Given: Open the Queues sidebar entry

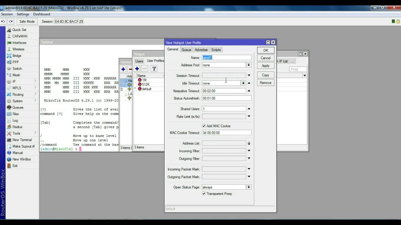Looking at the screenshot, I should pos(18,107).
